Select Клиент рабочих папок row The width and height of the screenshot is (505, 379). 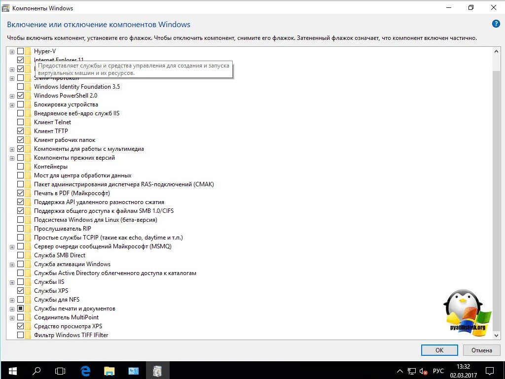[65, 140]
